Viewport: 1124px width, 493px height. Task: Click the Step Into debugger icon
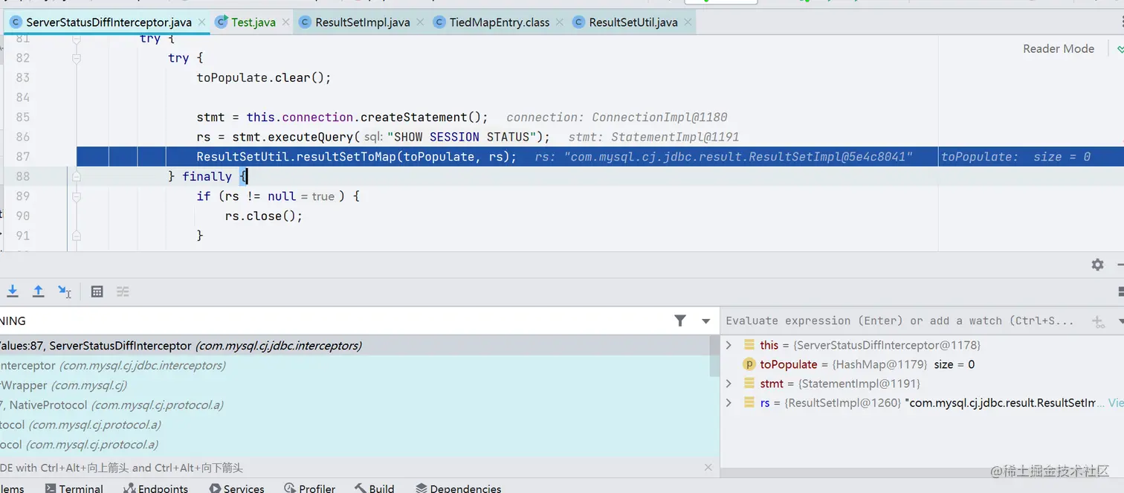coord(13,291)
